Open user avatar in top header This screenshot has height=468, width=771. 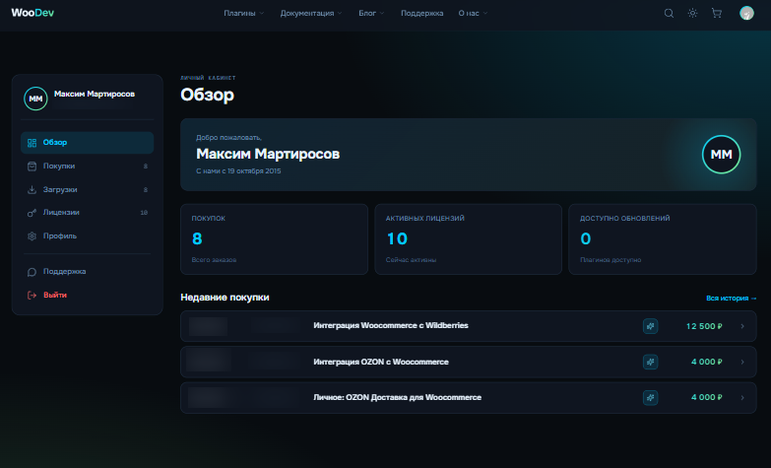click(x=746, y=13)
